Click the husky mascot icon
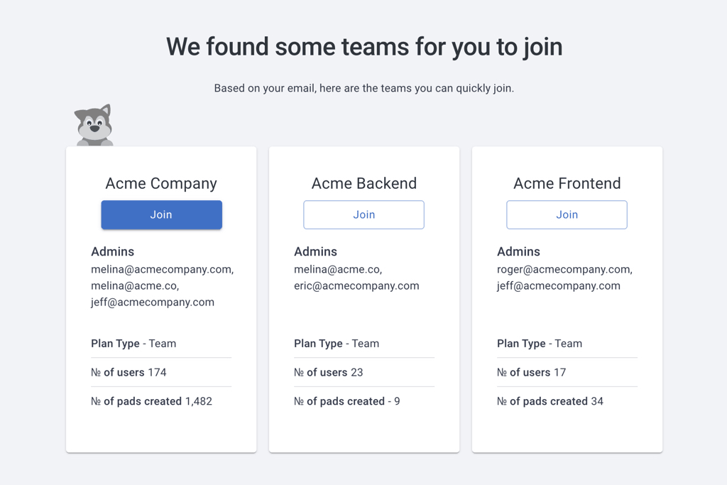Viewport: 727px width, 485px height. click(x=94, y=126)
